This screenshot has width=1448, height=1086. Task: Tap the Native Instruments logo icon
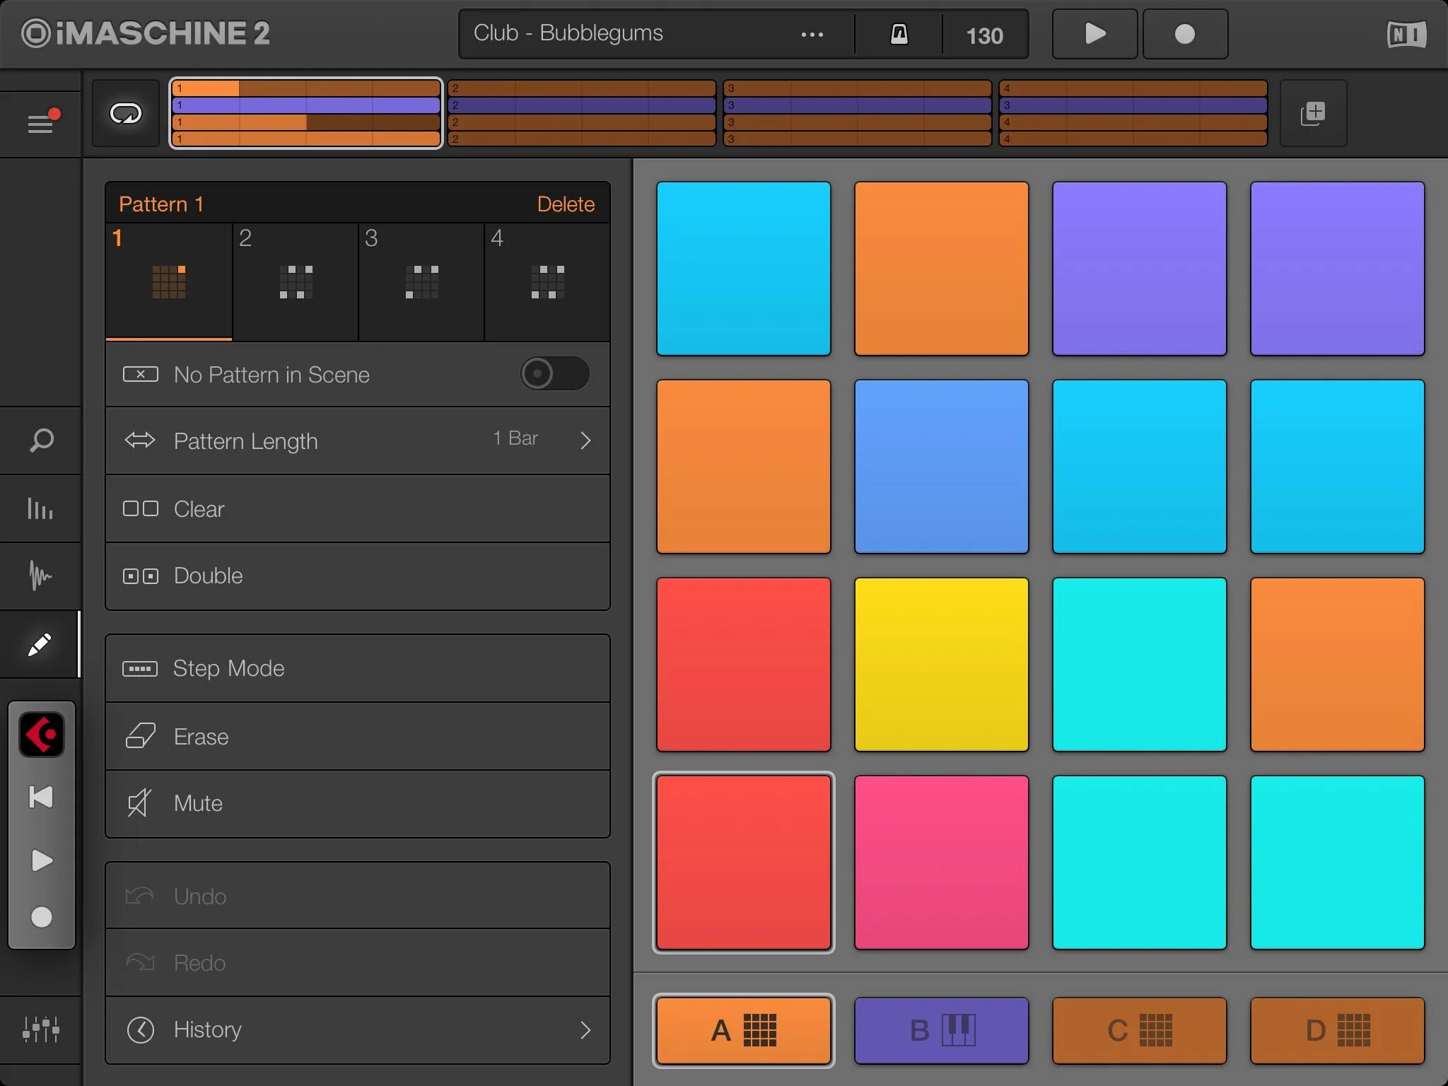(x=1406, y=34)
